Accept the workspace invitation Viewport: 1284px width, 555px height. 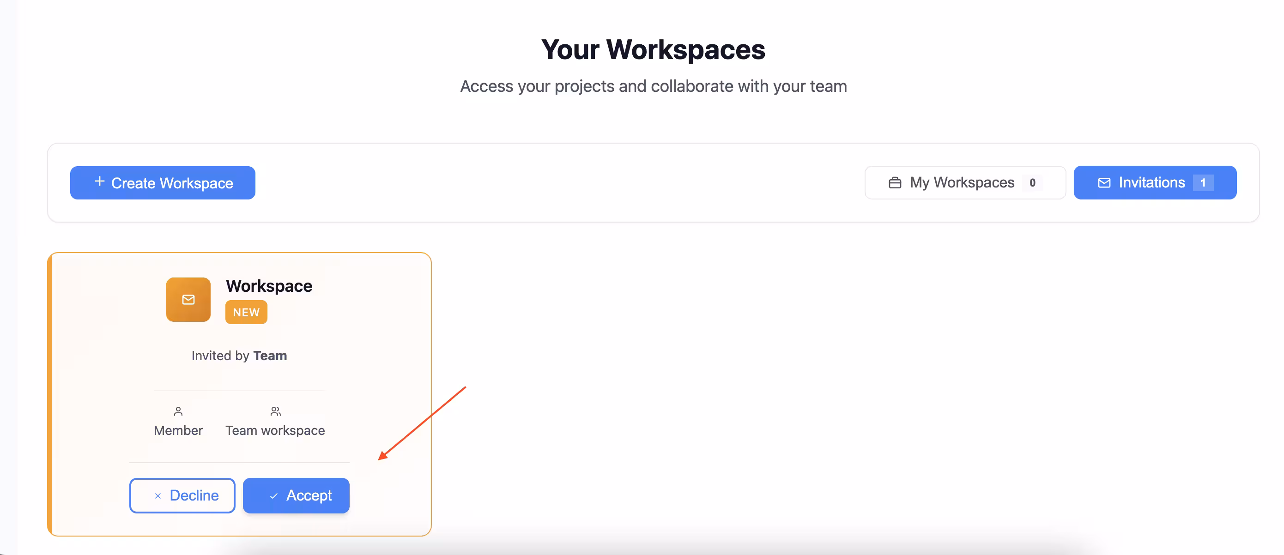296,495
